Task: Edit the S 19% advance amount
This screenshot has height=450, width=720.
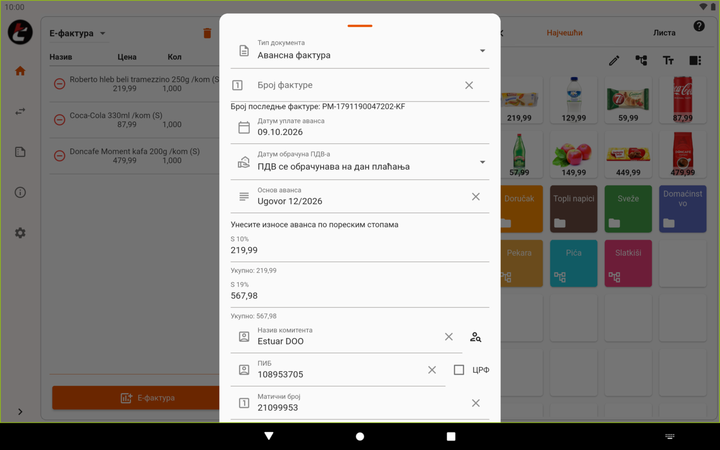Action: (x=360, y=294)
